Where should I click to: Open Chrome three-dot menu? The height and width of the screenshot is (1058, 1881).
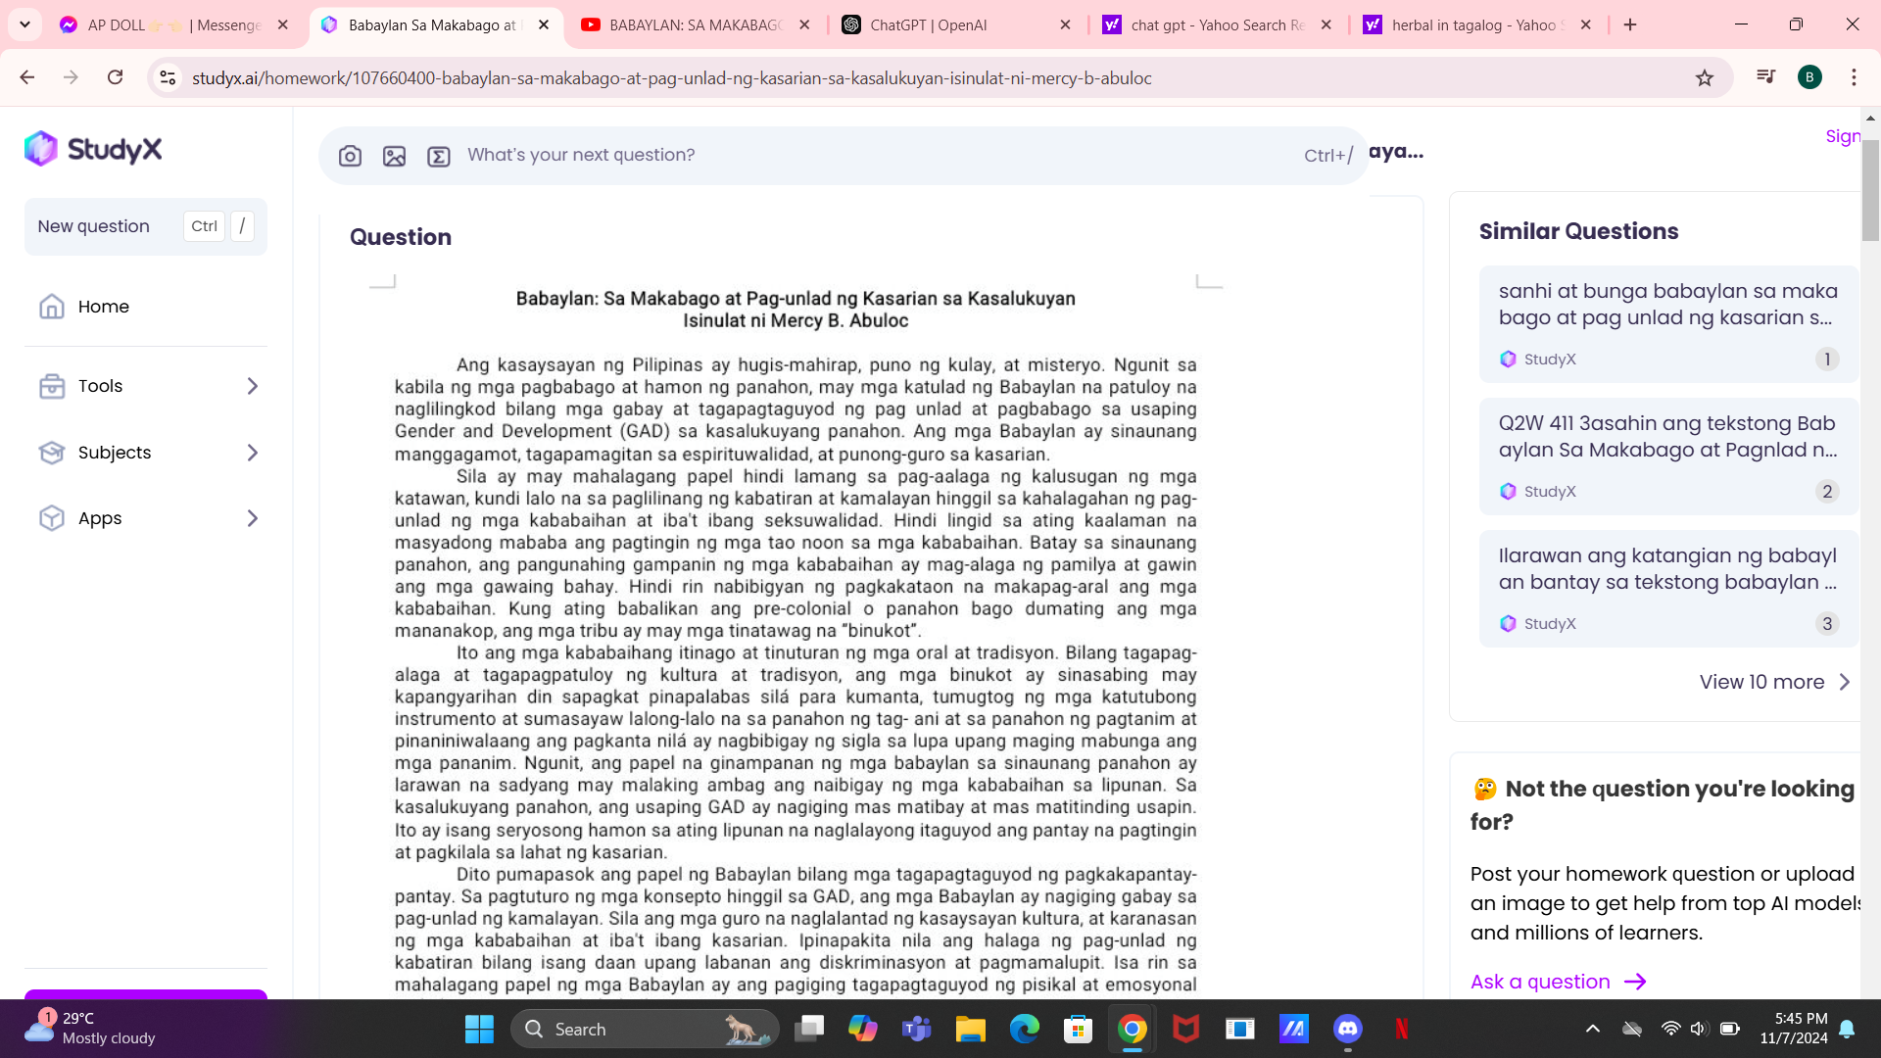click(x=1854, y=77)
